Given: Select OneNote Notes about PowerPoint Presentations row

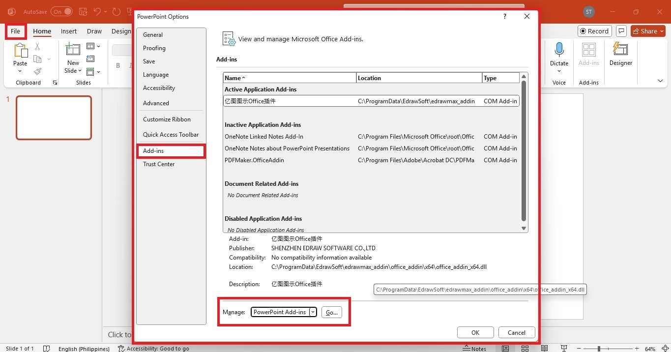Looking at the screenshot, I should (371, 148).
